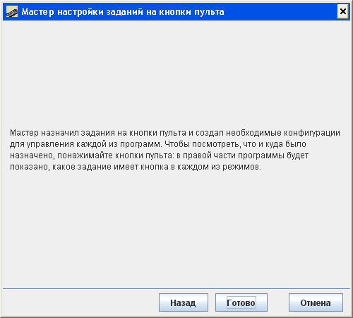Image resolution: width=353 pixels, height=318 pixels.
Task: Dismiss the dialog using the Отмена button
Action: coord(316,302)
